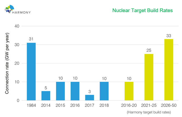Select the yellow 2016-20 target bar
182x117 pixels.
[x=129, y=91]
